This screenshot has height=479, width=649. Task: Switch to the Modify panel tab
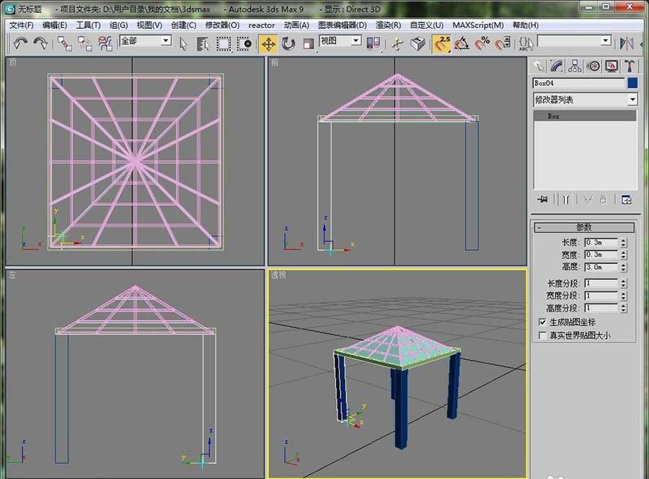[557, 66]
